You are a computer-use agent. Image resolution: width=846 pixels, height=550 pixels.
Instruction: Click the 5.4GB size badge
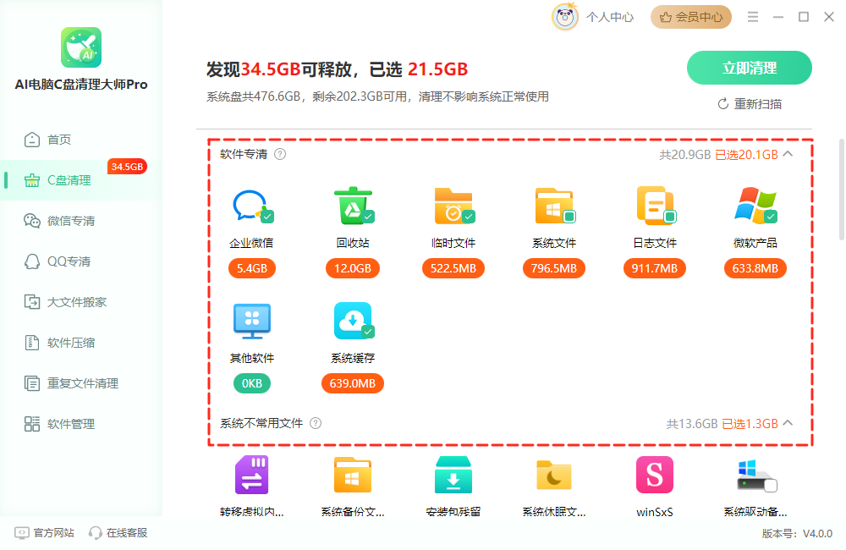pyautogui.click(x=252, y=268)
